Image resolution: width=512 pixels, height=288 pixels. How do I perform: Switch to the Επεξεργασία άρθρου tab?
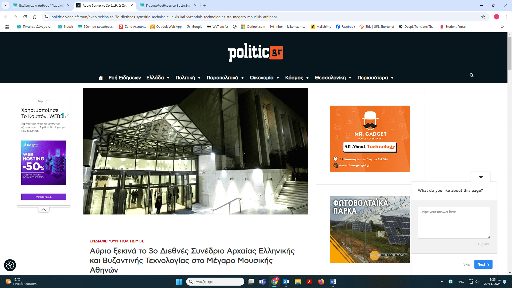pos(41,5)
